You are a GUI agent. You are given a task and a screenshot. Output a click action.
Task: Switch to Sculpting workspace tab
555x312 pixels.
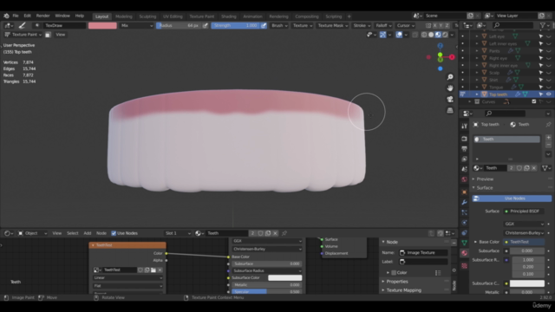147,16
